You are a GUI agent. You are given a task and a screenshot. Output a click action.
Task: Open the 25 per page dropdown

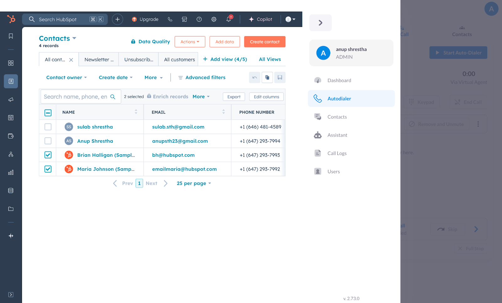[194, 183]
